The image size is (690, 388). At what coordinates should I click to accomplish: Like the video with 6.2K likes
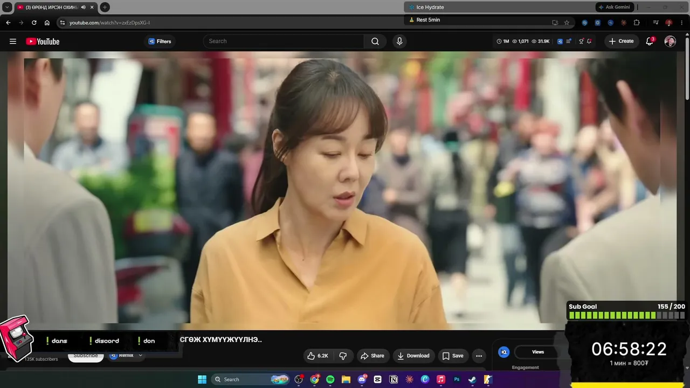318,356
